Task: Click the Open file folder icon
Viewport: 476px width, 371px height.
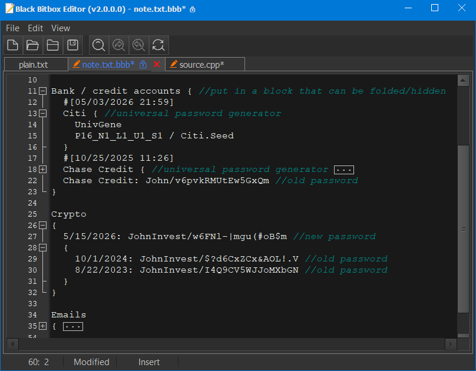Action: click(x=32, y=45)
